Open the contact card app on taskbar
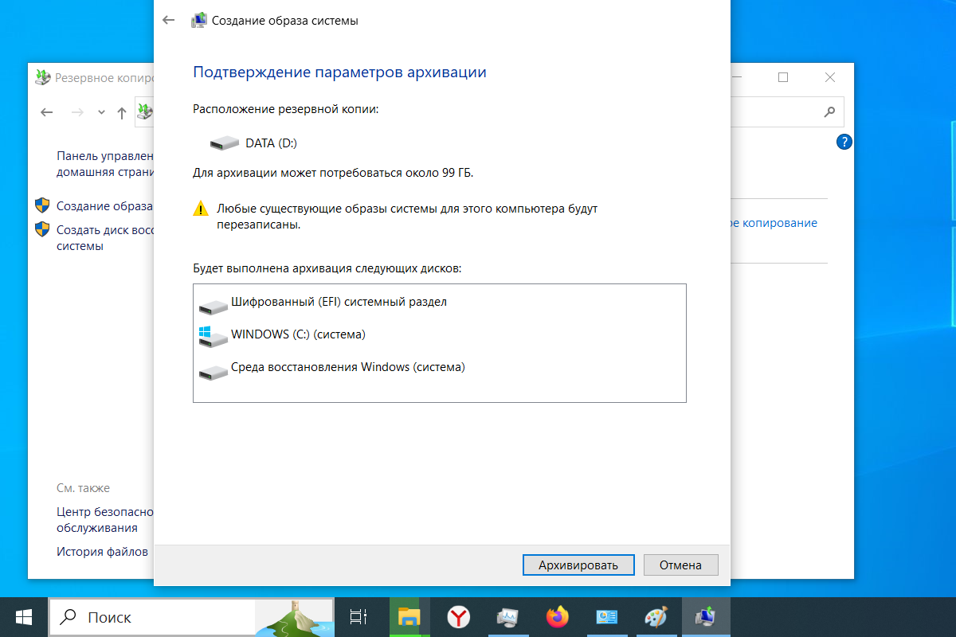The width and height of the screenshot is (956, 637). [x=607, y=616]
